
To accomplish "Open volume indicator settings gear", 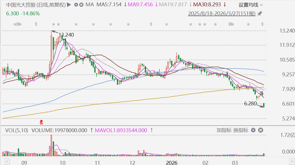I will pyautogui.click(x=253, y=130).
